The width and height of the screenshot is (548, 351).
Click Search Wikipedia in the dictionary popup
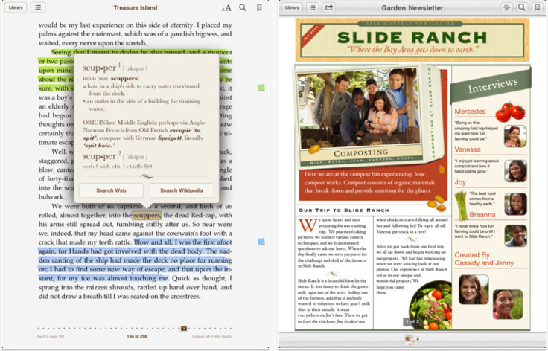(x=181, y=190)
